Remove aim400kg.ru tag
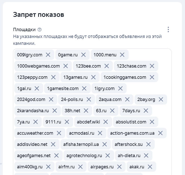 pos(48,167)
